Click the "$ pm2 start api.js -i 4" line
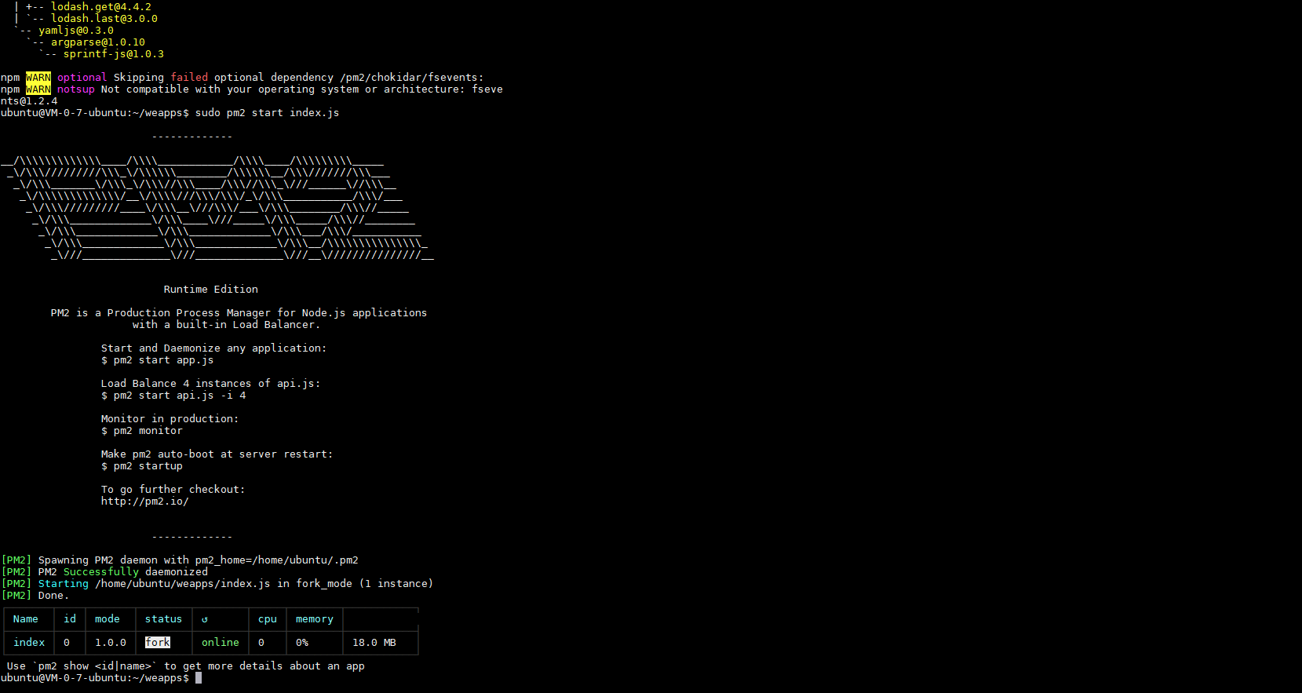 (173, 396)
